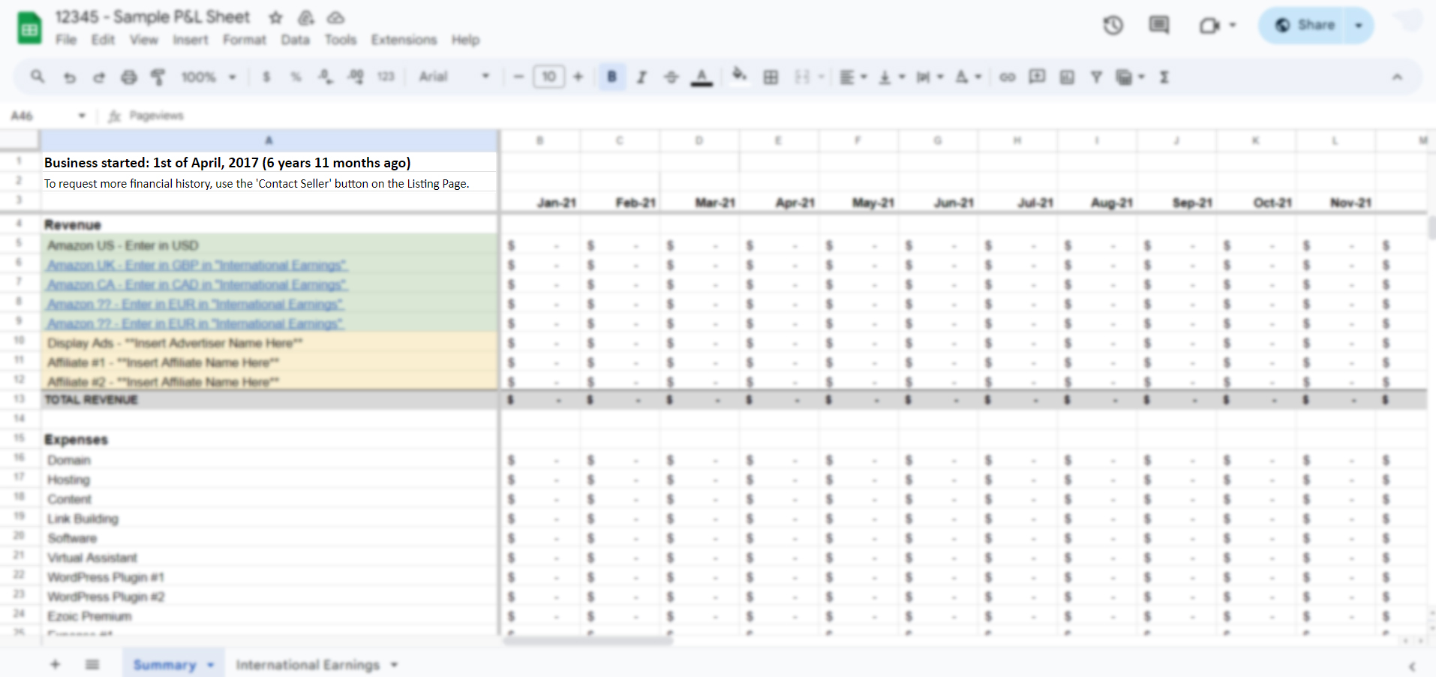Toggle italic formatting
Viewport: 1436px width, 677px height.
point(641,77)
